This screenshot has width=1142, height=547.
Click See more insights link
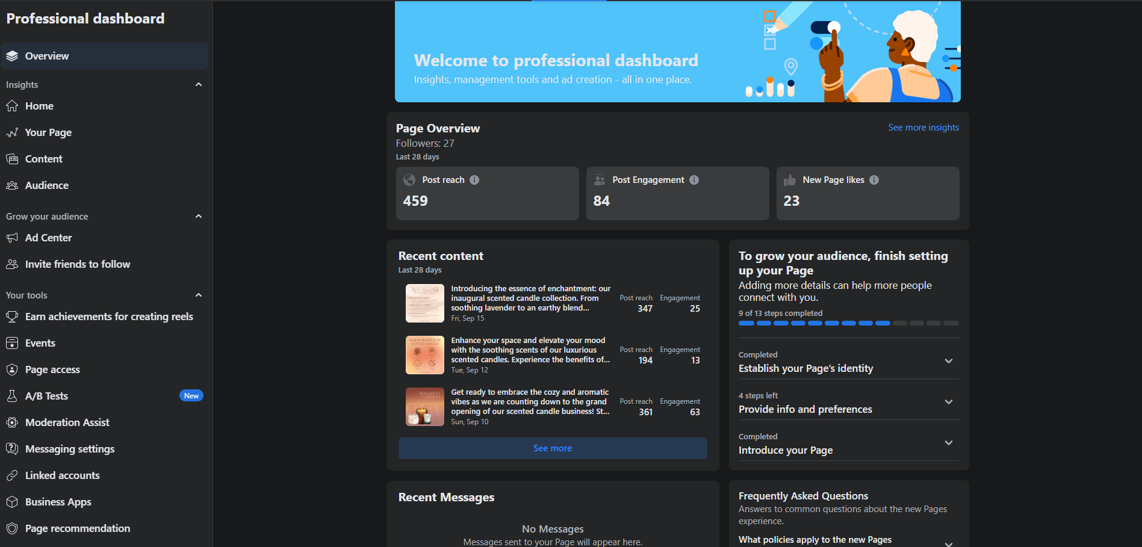pyautogui.click(x=923, y=128)
